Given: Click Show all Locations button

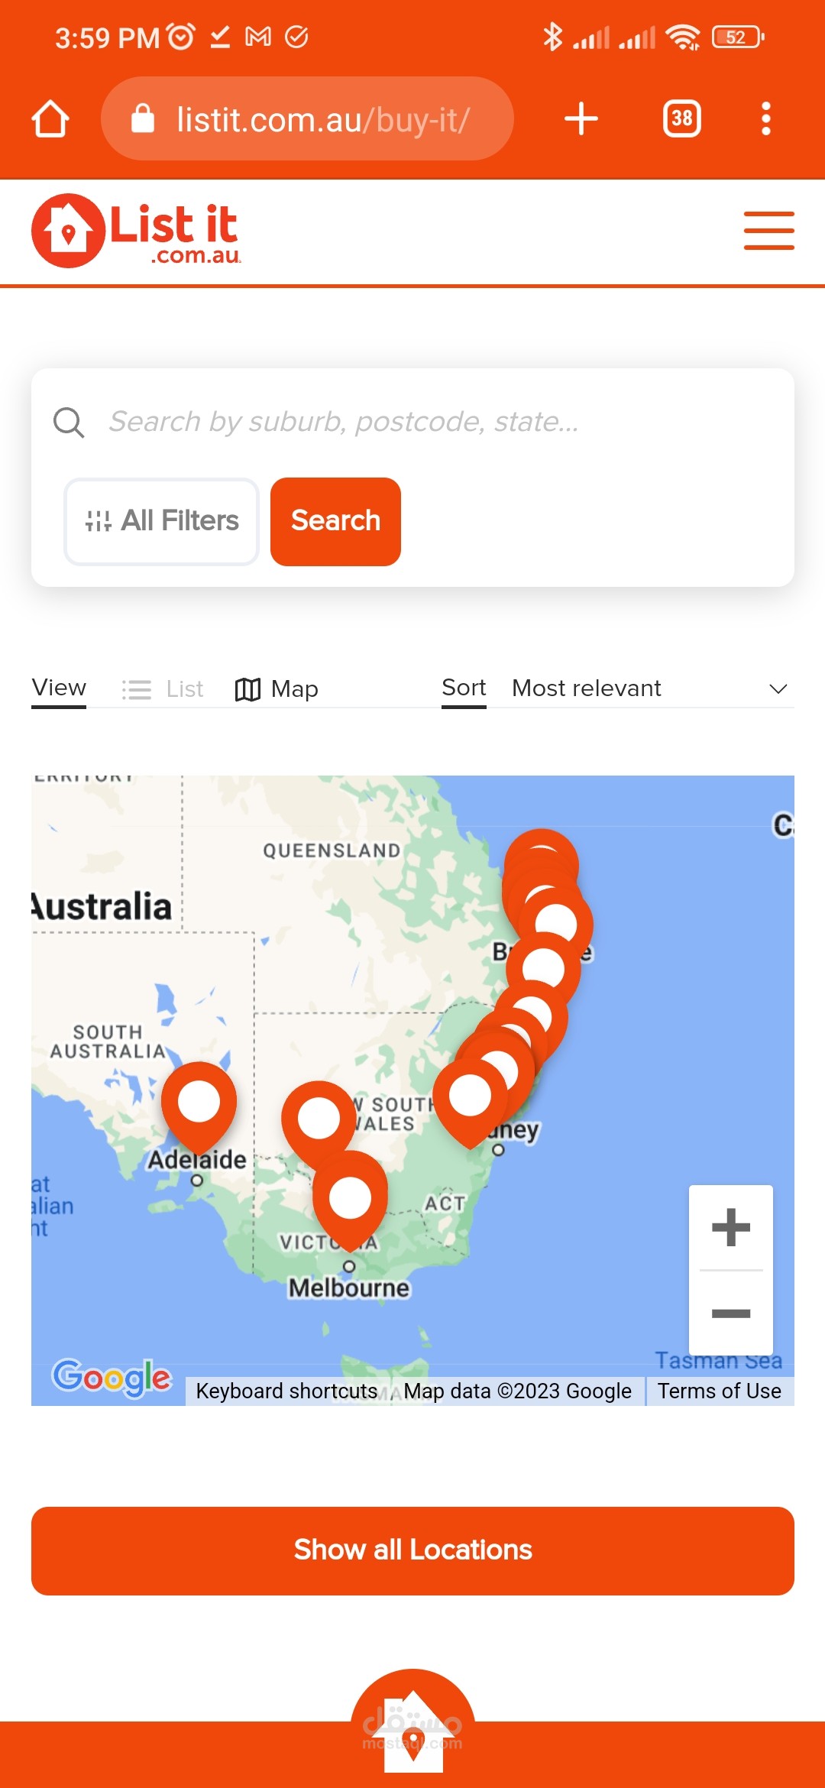Looking at the screenshot, I should click(412, 1550).
